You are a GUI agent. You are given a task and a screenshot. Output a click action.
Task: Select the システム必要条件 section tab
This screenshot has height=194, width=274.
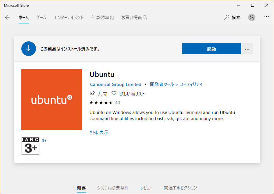coord(113,188)
